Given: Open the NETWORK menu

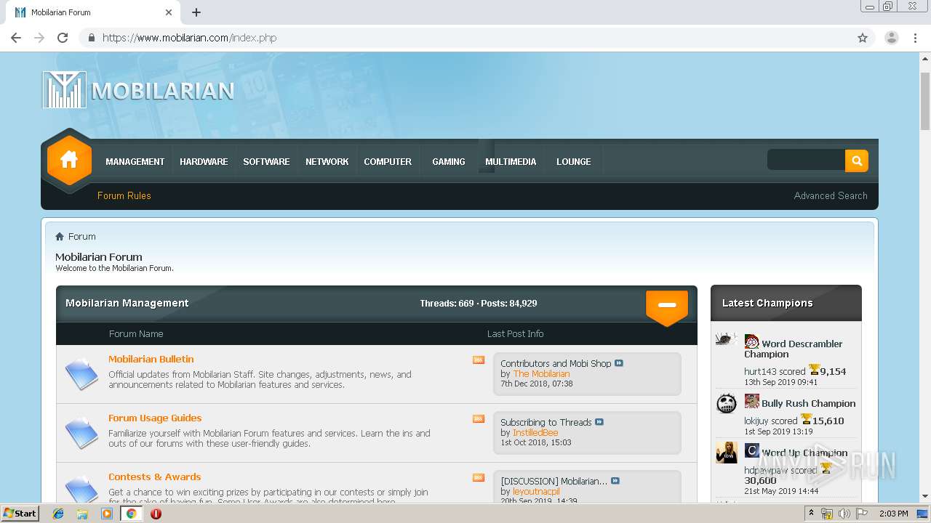Looking at the screenshot, I should [x=327, y=161].
